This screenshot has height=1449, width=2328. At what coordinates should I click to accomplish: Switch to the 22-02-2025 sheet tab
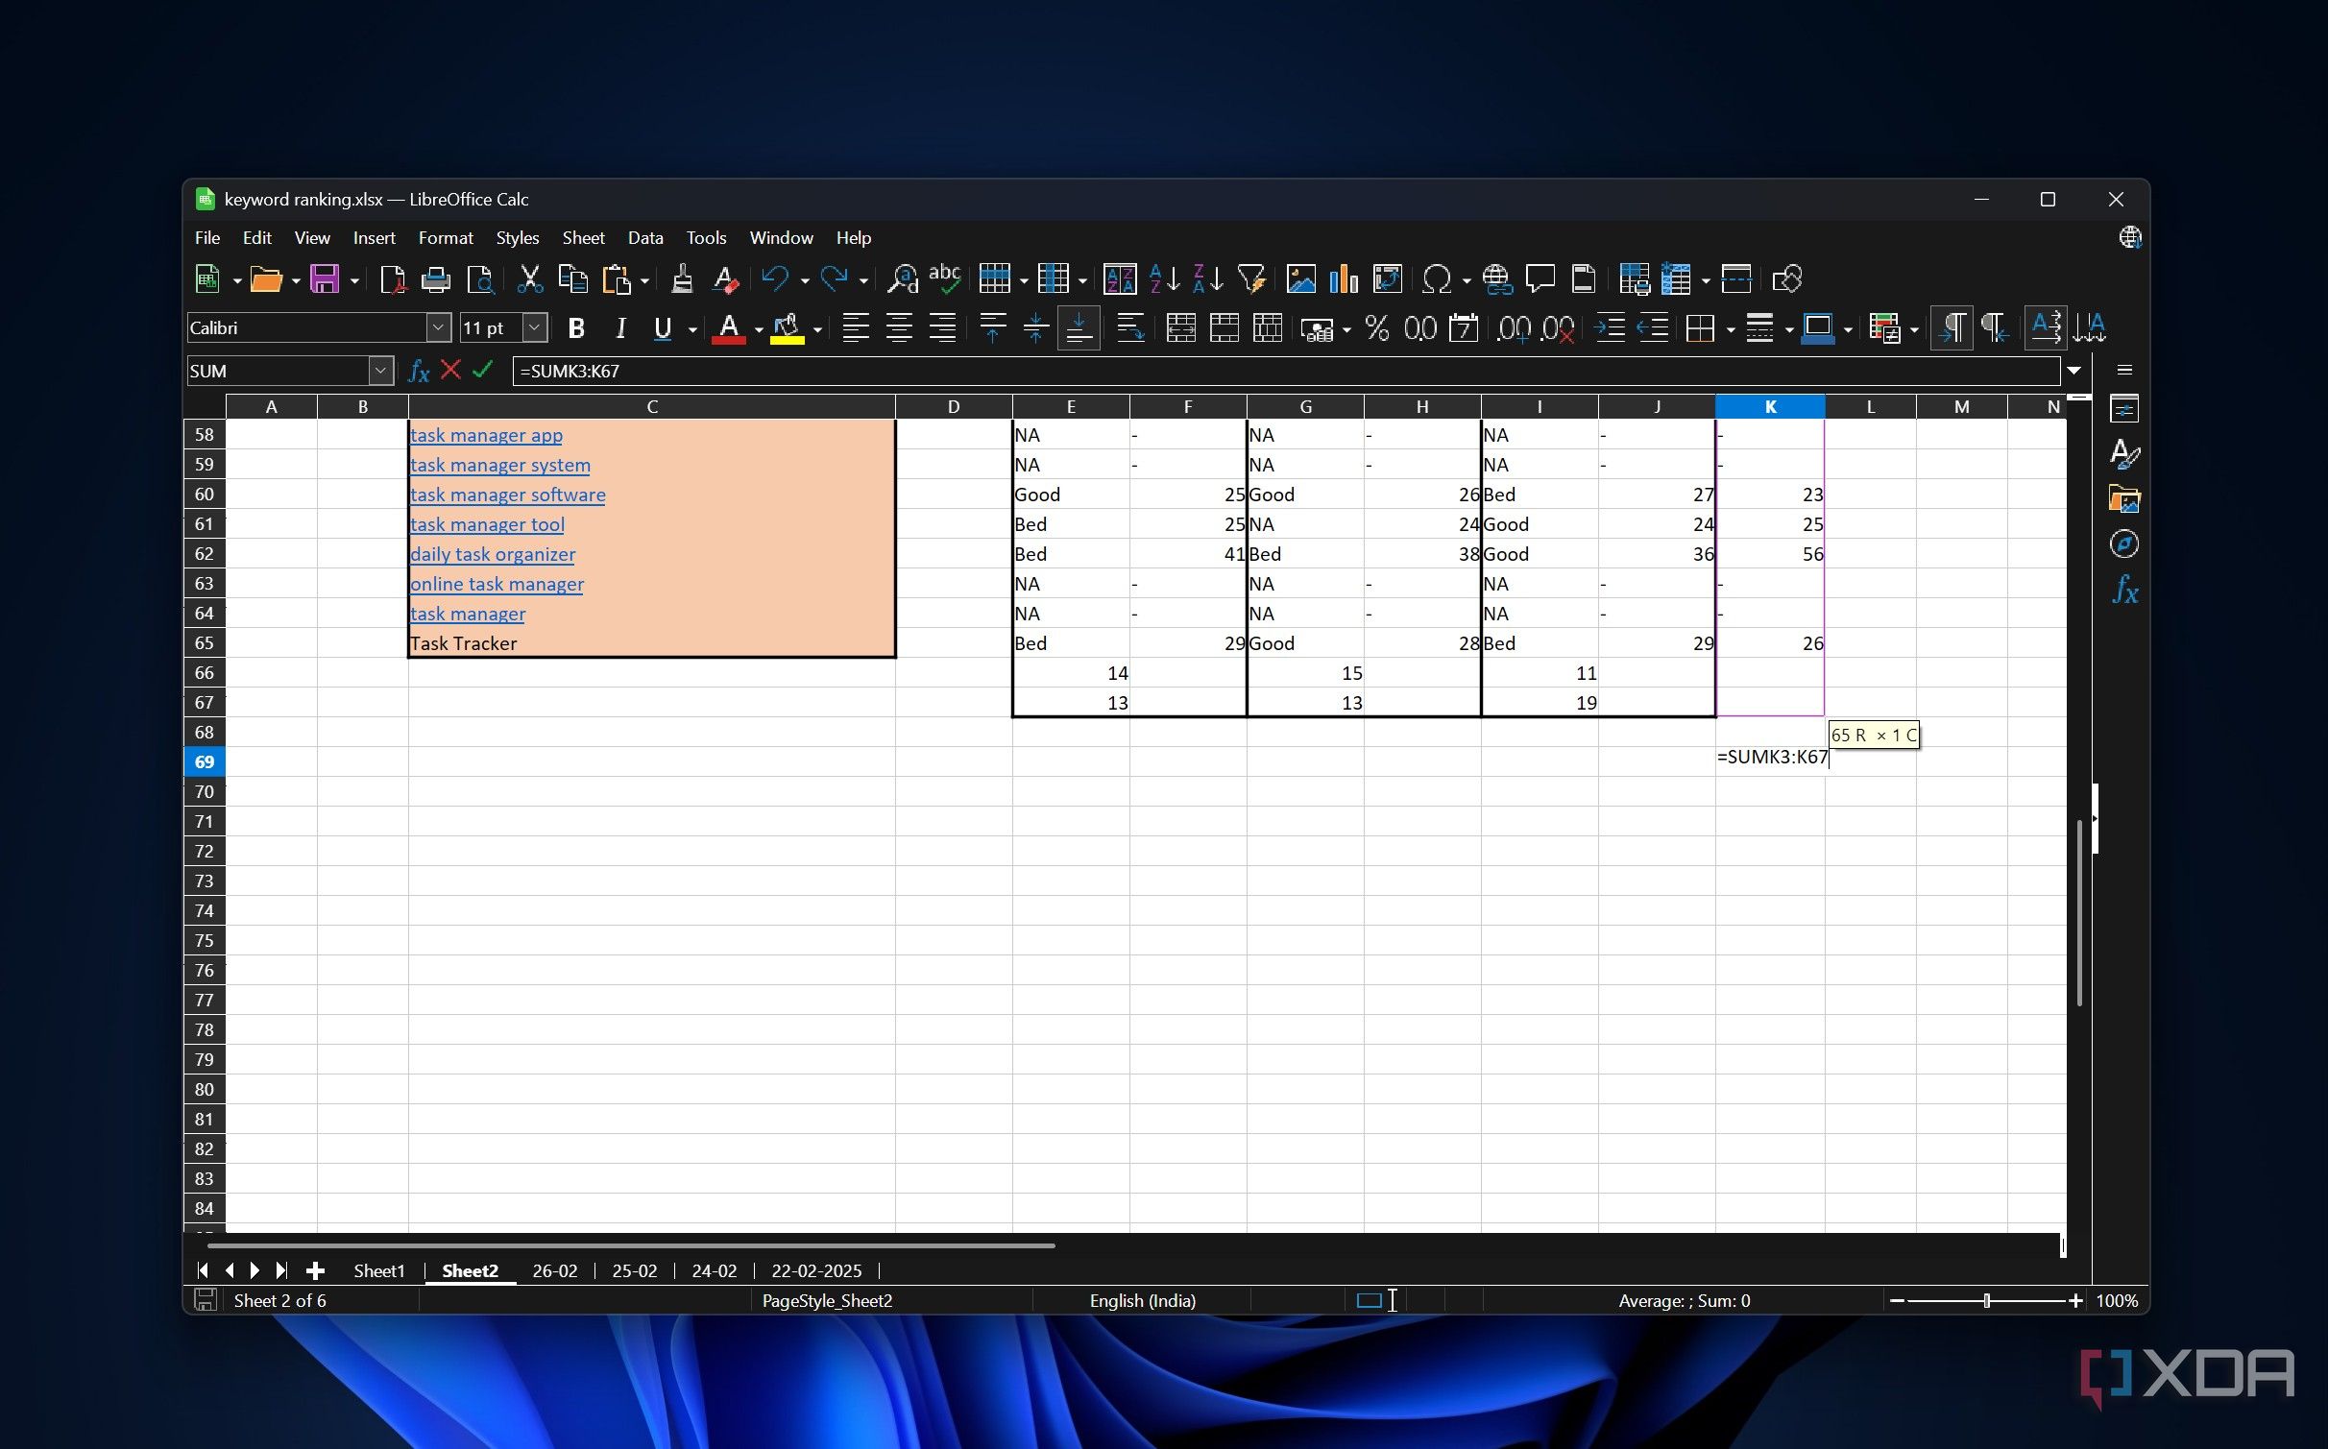816,1270
